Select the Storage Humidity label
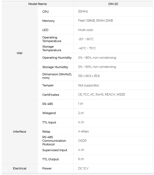Image resolution: width=154 pixels, height=175 pixels. point(55,67)
